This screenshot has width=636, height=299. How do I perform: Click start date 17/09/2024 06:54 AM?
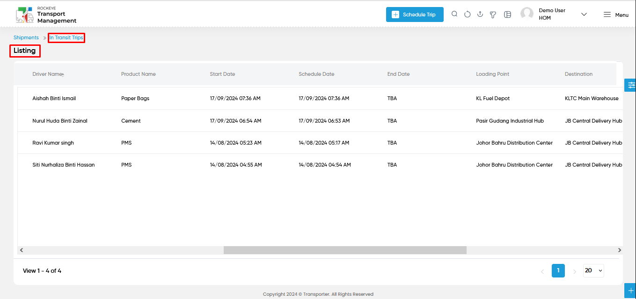click(x=235, y=121)
